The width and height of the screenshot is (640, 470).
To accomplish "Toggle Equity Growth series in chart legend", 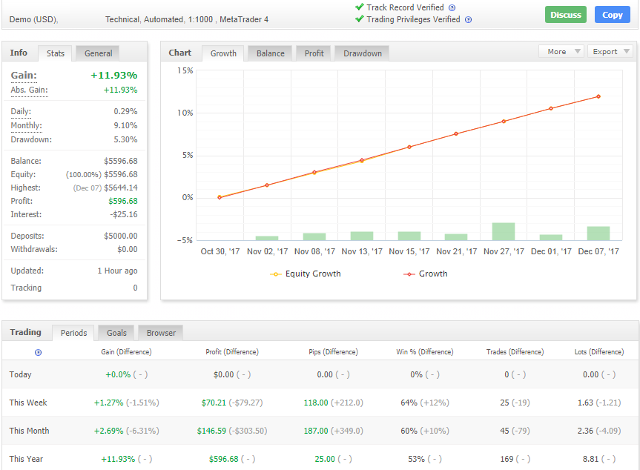I will [306, 274].
